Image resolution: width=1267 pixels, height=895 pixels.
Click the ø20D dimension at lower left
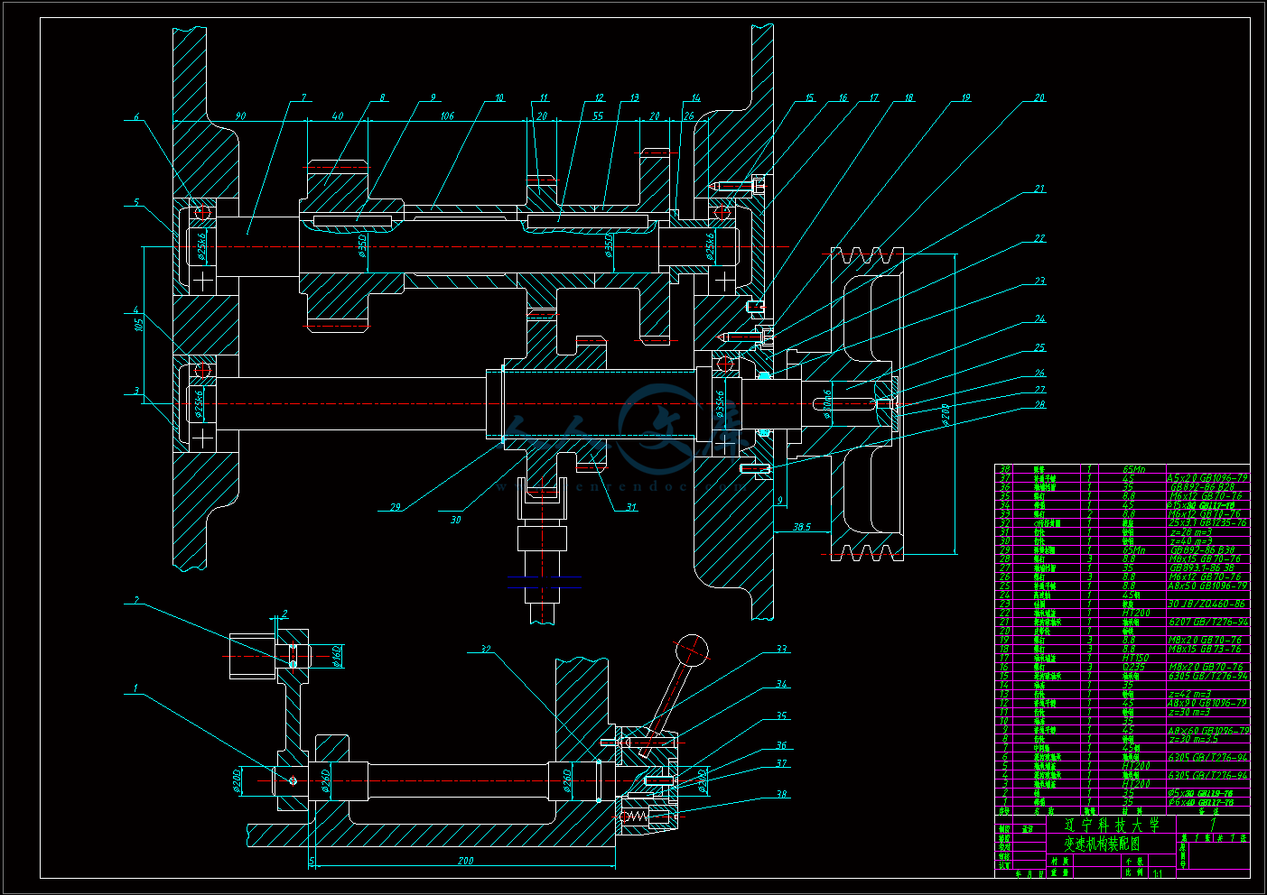coord(237,780)
